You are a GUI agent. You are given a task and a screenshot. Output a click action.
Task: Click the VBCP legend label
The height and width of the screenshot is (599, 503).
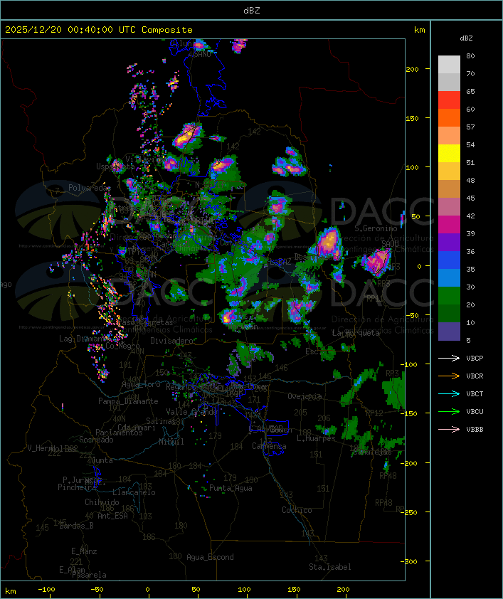point(475,359)
